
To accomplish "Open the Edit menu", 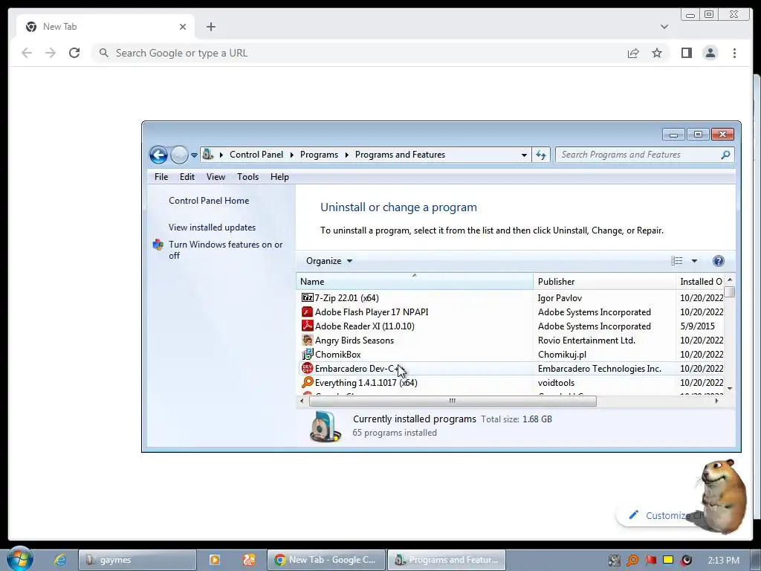I will (187, 177).
